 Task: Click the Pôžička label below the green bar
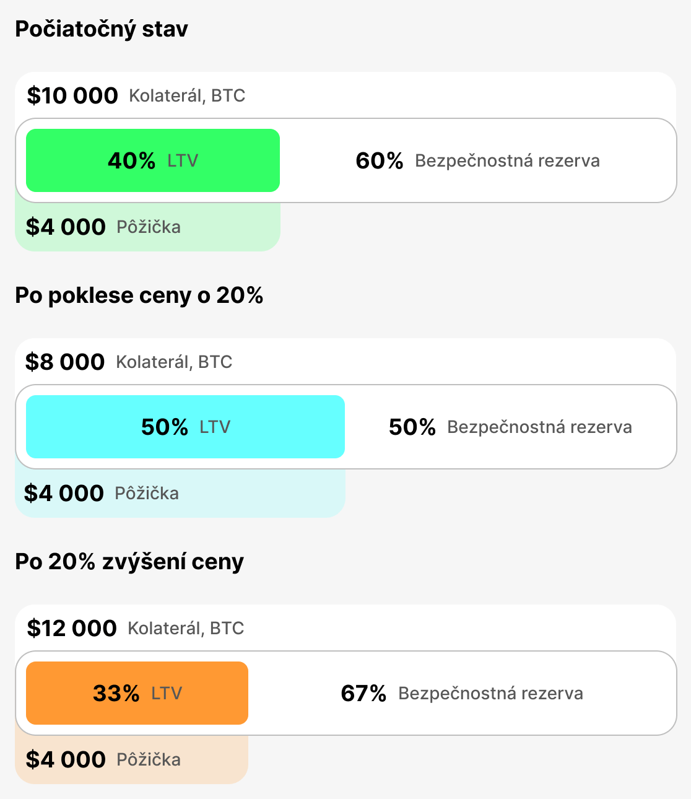149,227
